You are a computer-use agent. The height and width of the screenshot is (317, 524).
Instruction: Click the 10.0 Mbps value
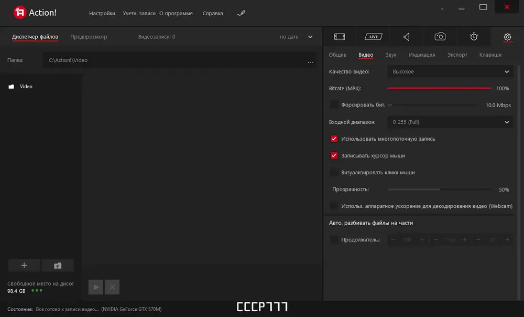[x=498, y=105]
